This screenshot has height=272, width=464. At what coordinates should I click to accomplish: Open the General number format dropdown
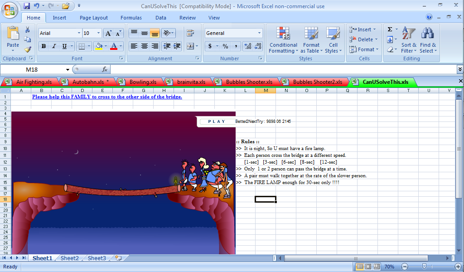click(x=259, y=33)
